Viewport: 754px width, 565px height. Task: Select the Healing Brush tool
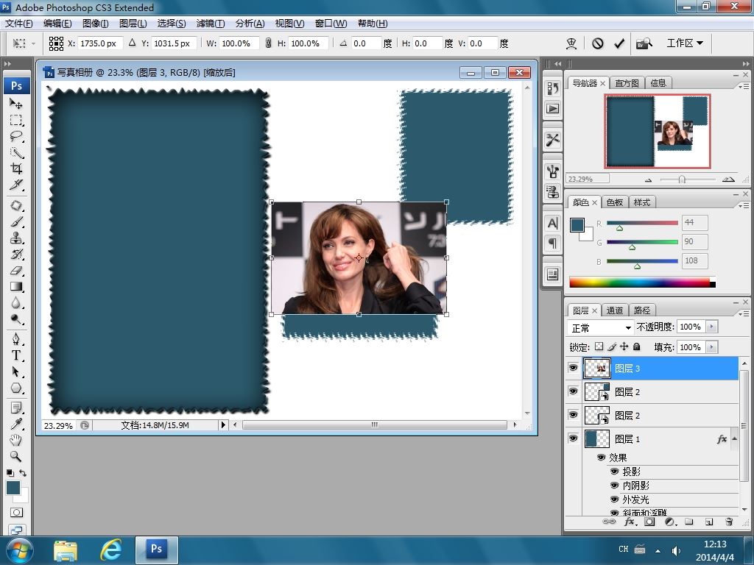coord(16,206)
